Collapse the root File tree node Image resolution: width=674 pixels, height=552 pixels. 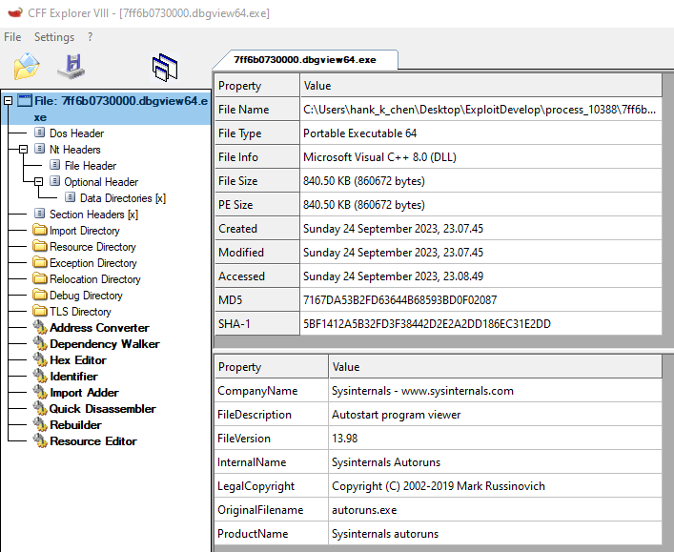8,101
